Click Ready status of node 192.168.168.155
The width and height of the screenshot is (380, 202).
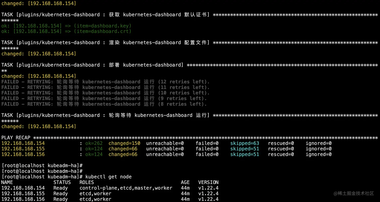(x=61, y=193)
